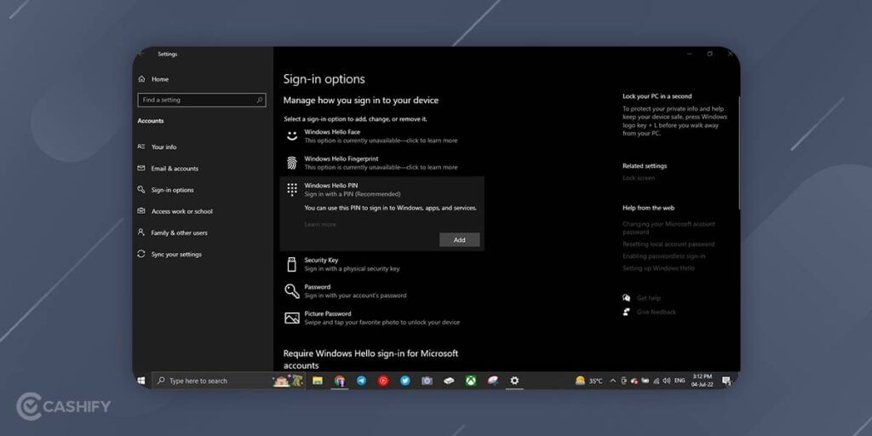Click the Find a setting search box

coord(201,100)
